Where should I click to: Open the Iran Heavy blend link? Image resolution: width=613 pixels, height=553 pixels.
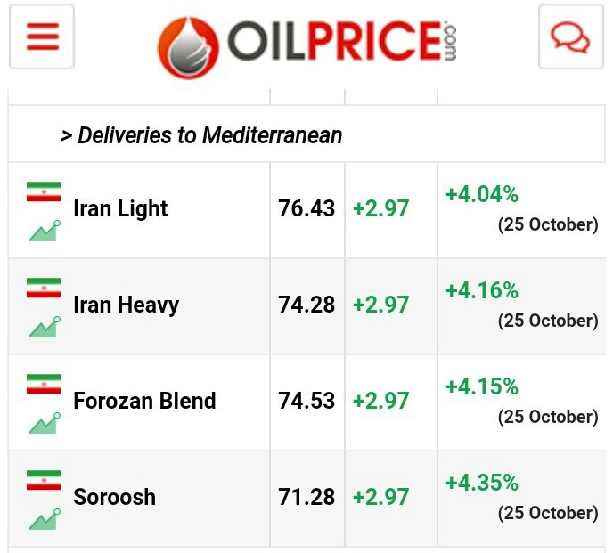point(126,305)
